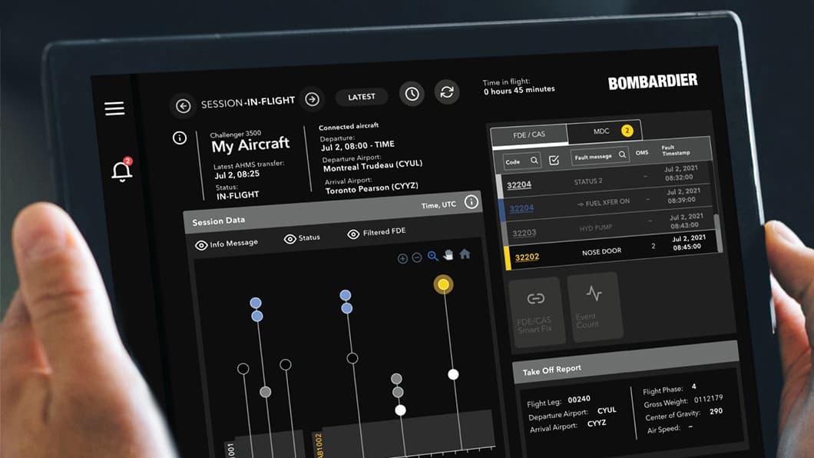This screenshot has height=458, width=814.
Task: Click the OMS column header
Action: point(642,153)
